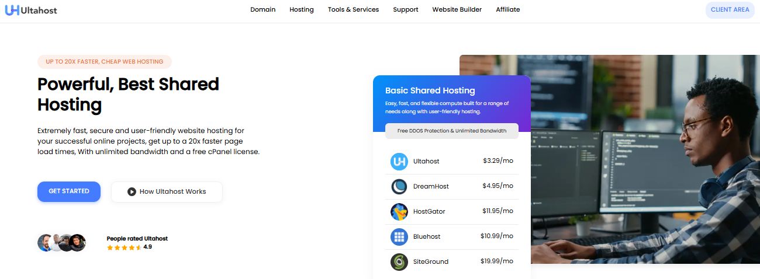Screen dimensions: 760x279
Task: Select the Ultahost $3.29/mo price
Action: click(x=498, y=161)
